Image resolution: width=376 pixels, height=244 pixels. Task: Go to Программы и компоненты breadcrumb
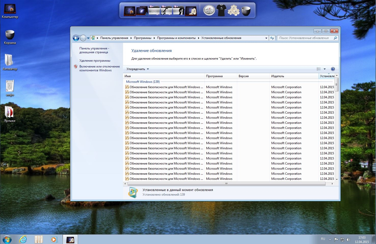176,38
